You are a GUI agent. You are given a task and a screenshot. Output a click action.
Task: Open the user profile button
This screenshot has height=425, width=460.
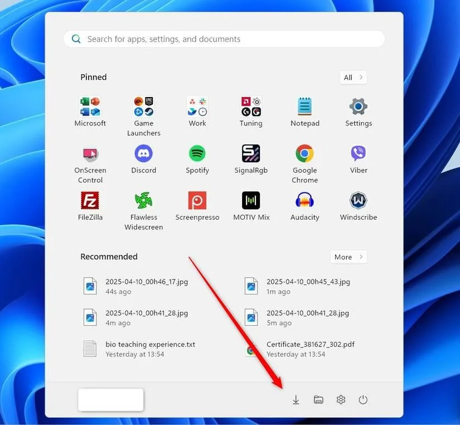coord(110,400)
